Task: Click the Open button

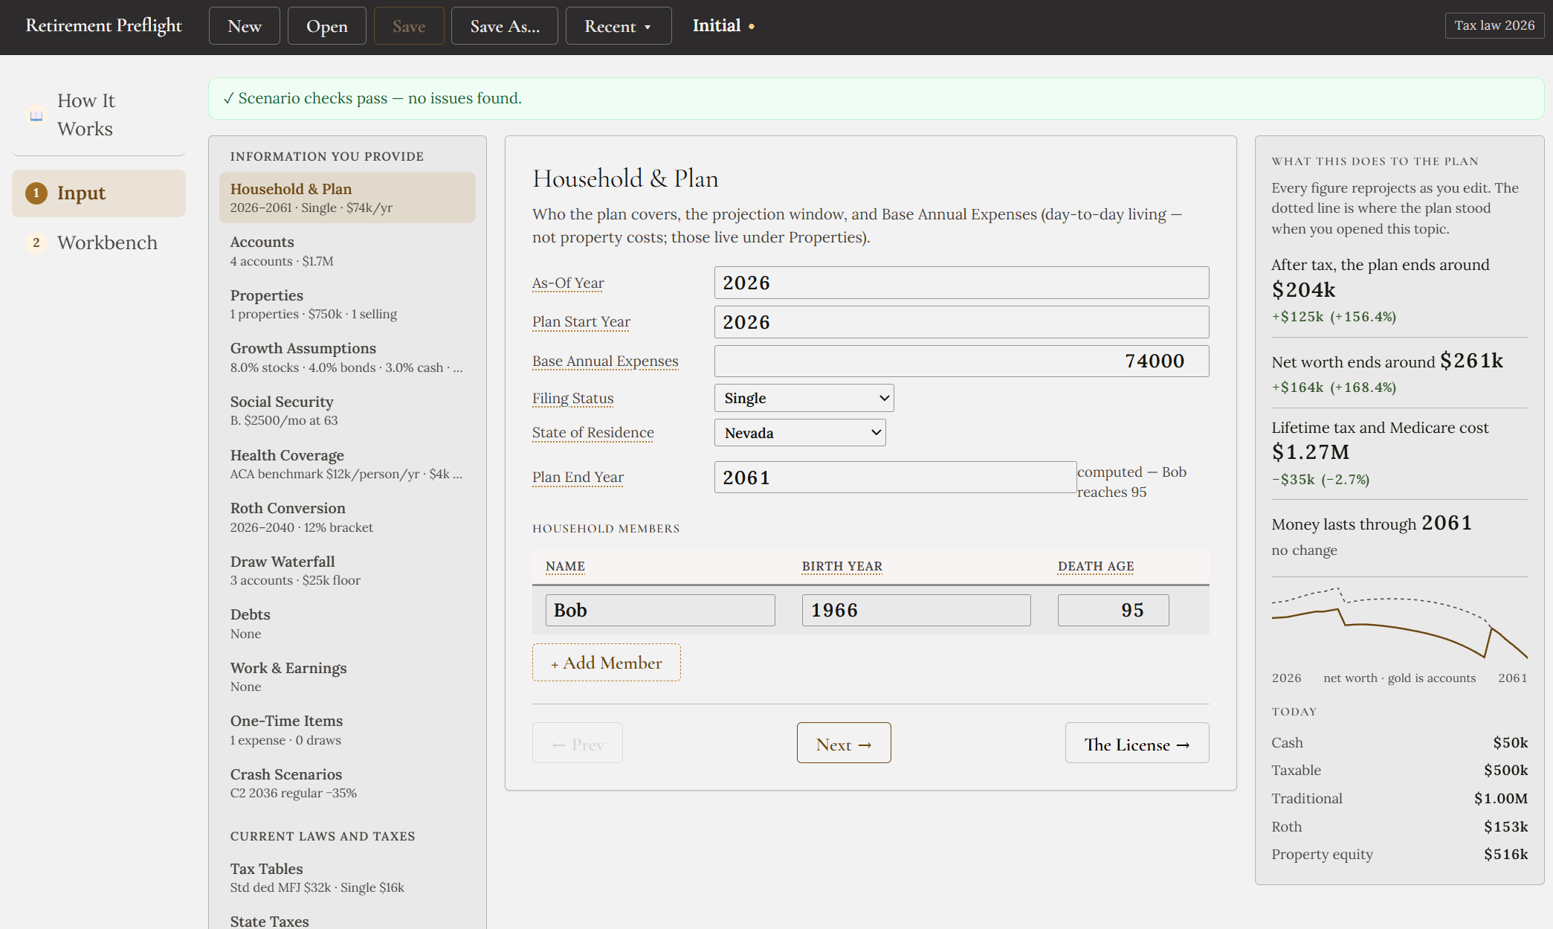Action: coord(327,26)
